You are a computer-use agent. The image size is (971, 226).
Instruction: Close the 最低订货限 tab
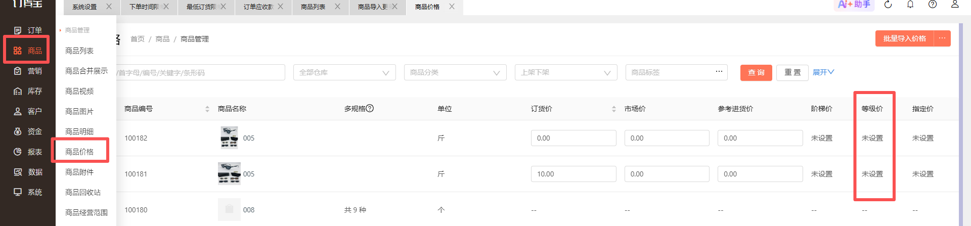(223, 7)
